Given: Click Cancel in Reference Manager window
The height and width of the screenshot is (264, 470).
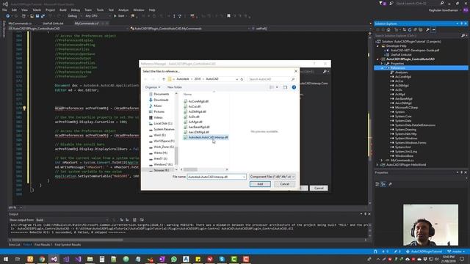Looking at the screenshot, I should 319,188.
